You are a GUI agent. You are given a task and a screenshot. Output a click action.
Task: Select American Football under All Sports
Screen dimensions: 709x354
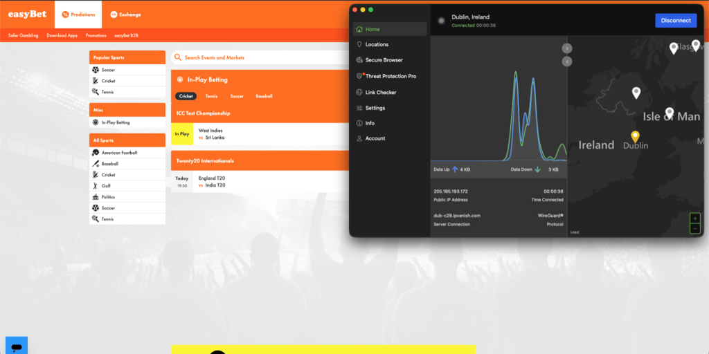[x=127, y=153]
